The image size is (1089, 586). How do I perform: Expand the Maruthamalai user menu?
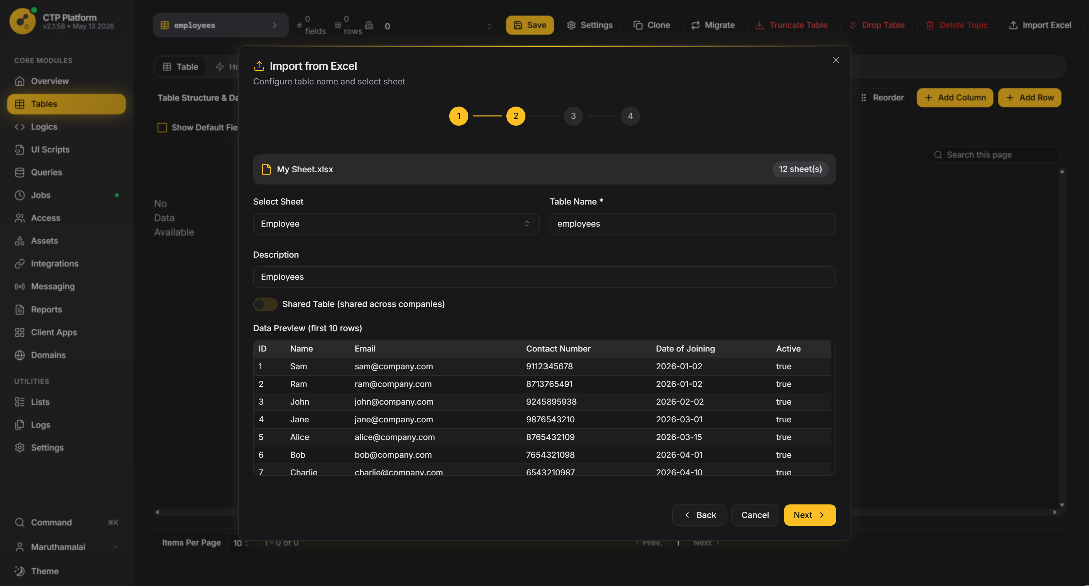click(x=66, y=547)
